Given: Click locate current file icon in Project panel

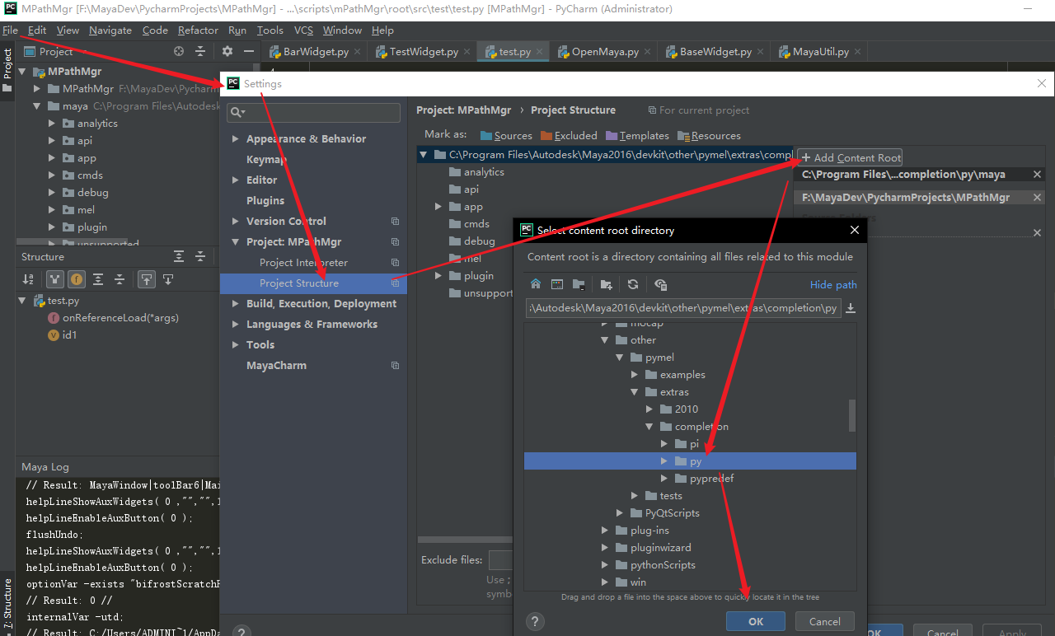Looking at the screenshot, I should 179,51.
